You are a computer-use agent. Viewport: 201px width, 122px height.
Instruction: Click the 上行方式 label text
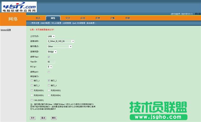(35, 36)
